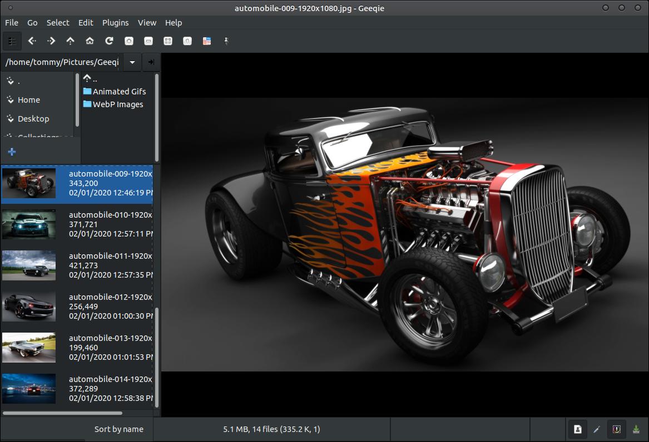Open the layout configuration icon

click(x=206, y=41)
